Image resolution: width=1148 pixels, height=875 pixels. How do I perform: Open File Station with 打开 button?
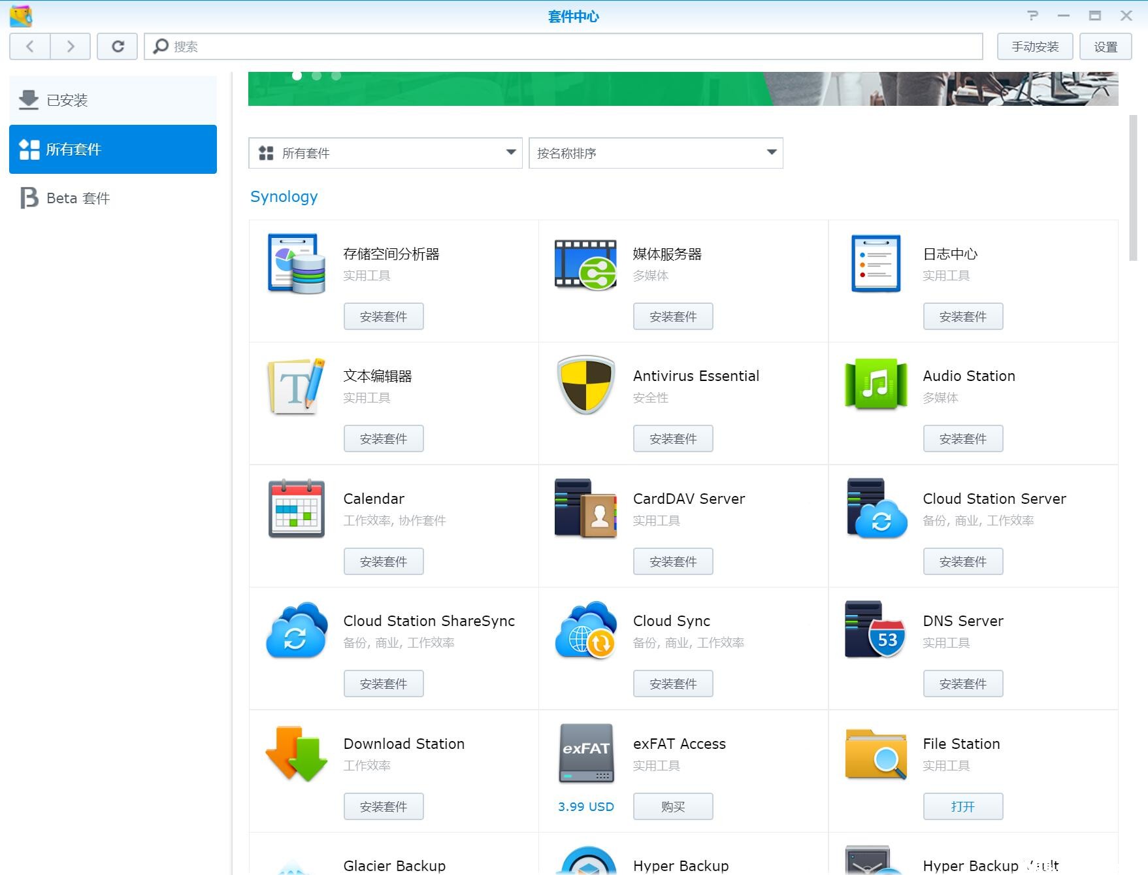(x=963, y=806)
